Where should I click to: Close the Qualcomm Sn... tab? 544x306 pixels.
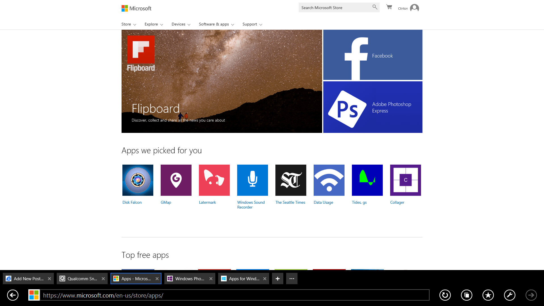[x=103, y=279]
